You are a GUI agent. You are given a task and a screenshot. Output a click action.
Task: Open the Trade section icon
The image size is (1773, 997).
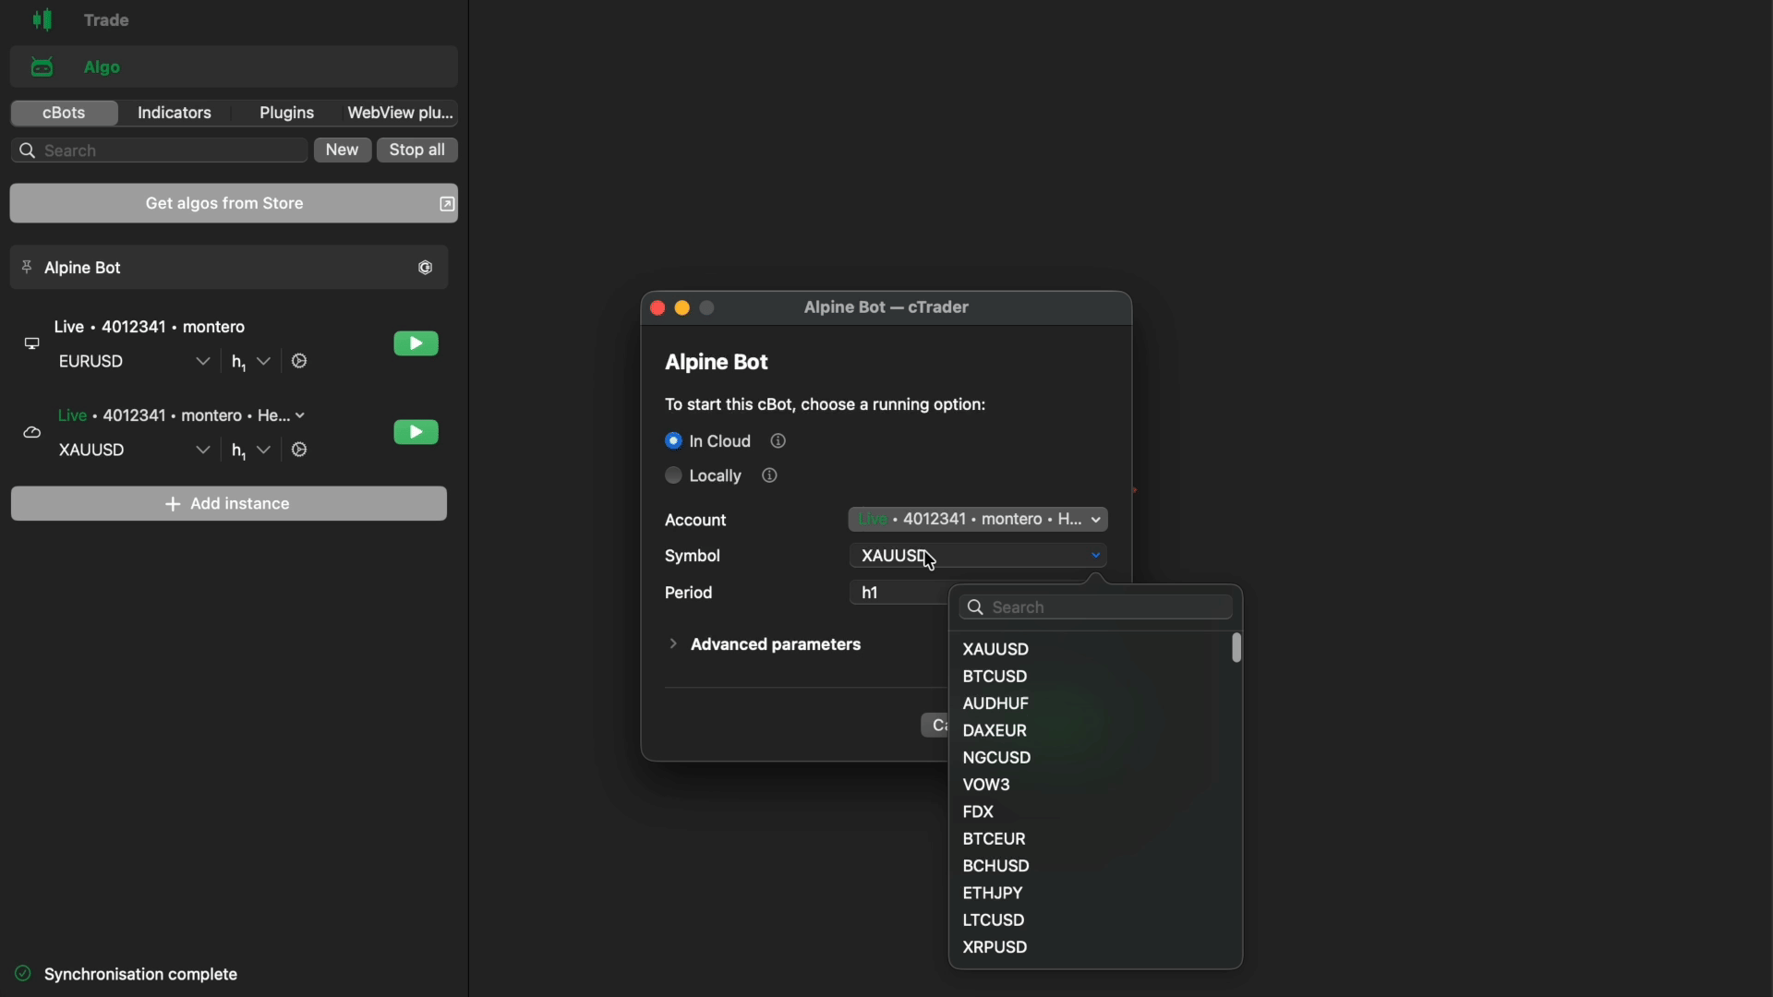coord(42,20)
